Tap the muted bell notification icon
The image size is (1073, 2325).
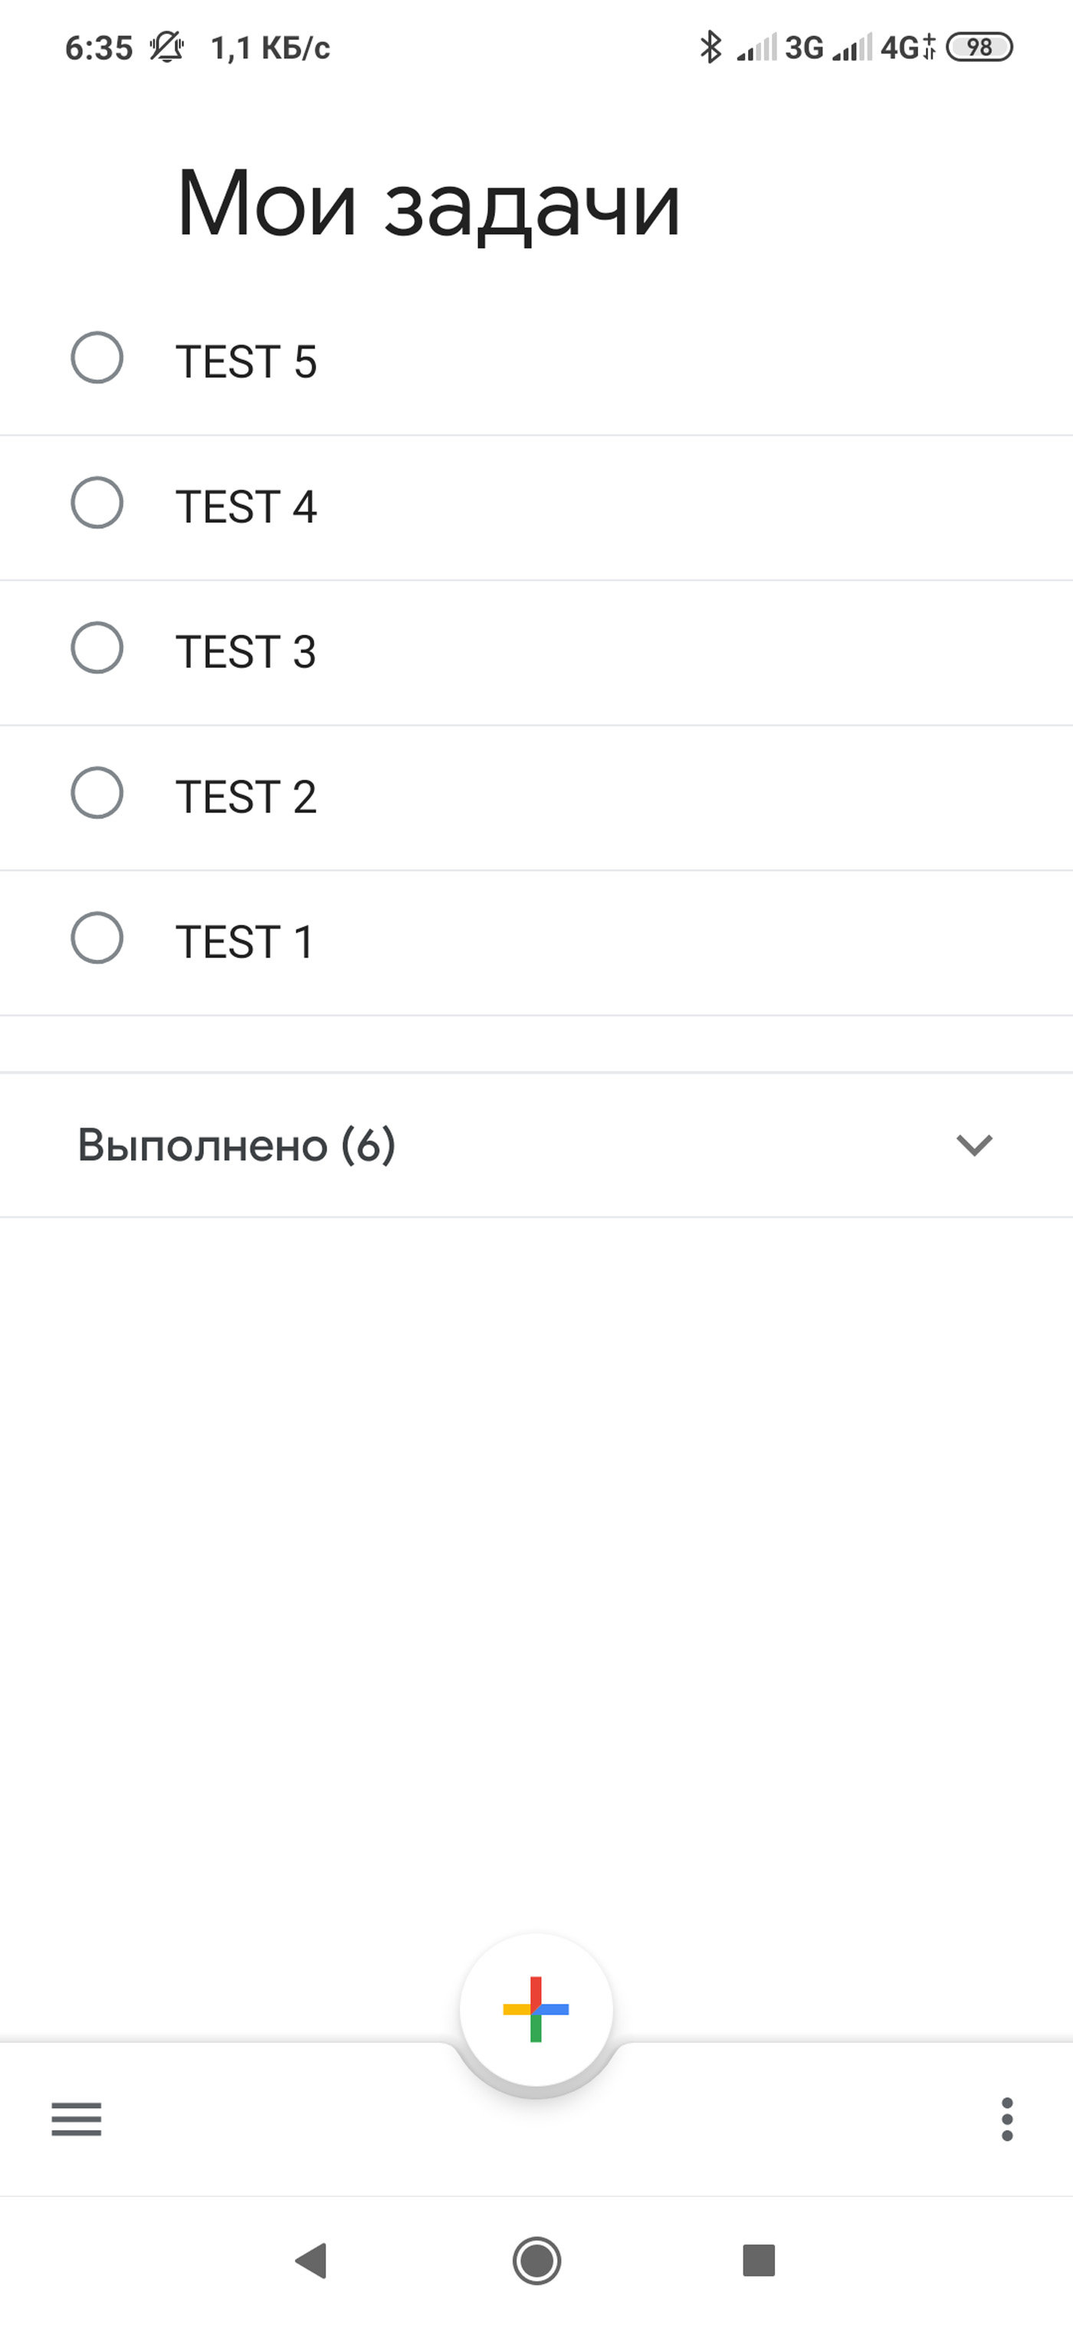(166, 47)
